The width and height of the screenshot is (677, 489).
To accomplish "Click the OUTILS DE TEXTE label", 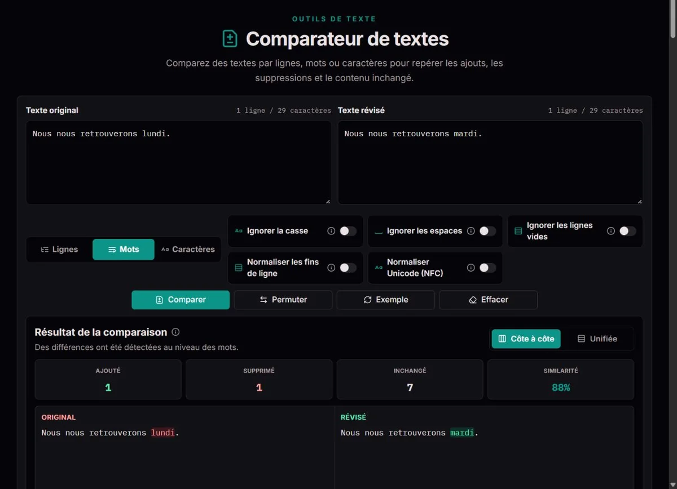I will click(334, 19).
